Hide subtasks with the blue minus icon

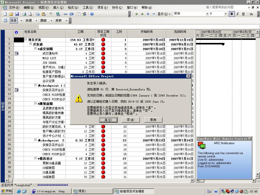[x=154, y=14]
